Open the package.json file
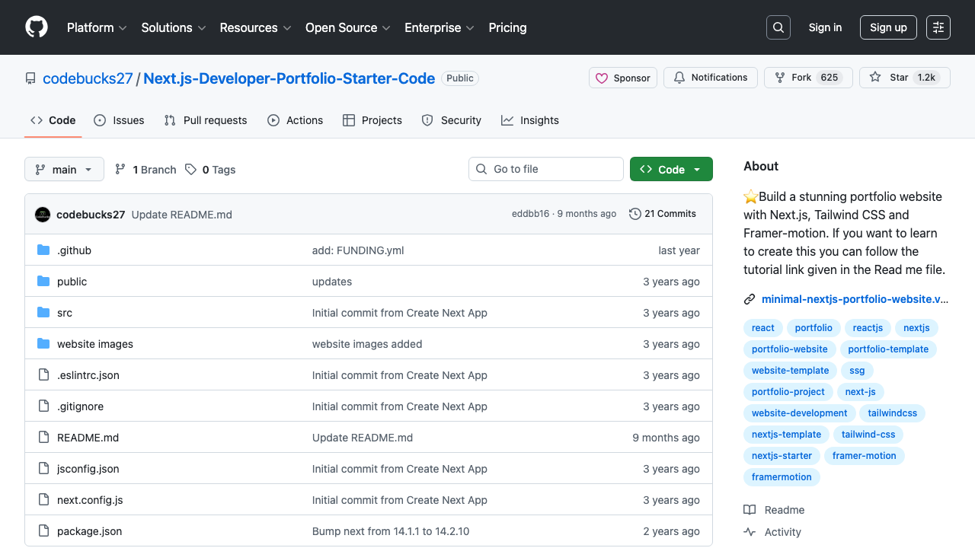This screenshot has width=975, height=548. coord(89,531)
